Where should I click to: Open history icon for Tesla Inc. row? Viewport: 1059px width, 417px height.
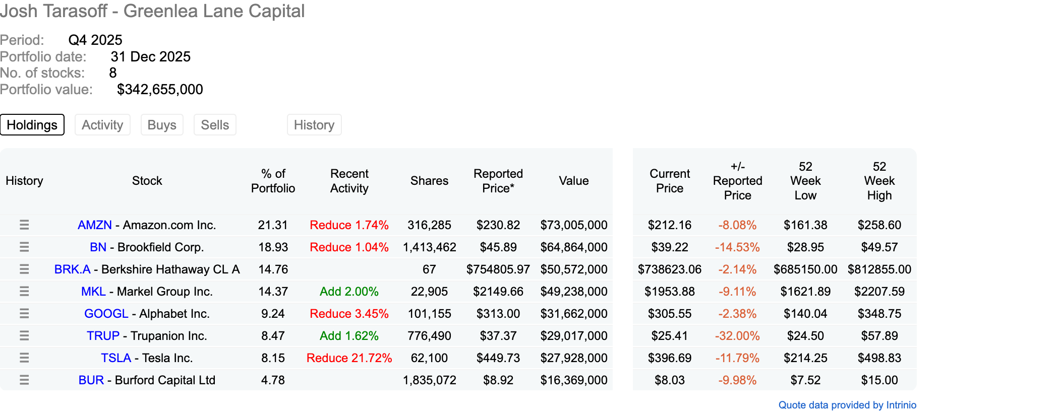point(24,358)
